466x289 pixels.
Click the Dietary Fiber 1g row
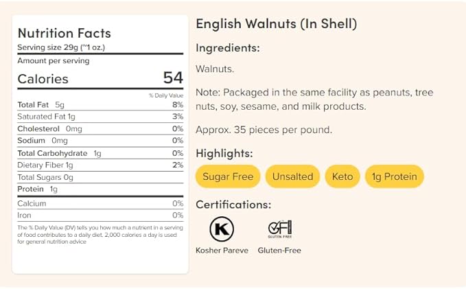[100, 165]
